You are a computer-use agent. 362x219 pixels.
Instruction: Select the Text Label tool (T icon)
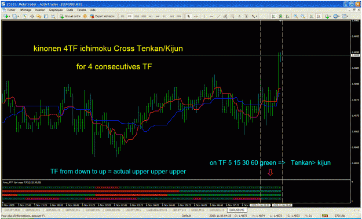tap(246, 16)
